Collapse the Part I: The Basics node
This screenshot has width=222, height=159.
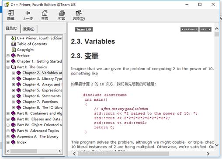pyautogui.click(x=8, y=67)
